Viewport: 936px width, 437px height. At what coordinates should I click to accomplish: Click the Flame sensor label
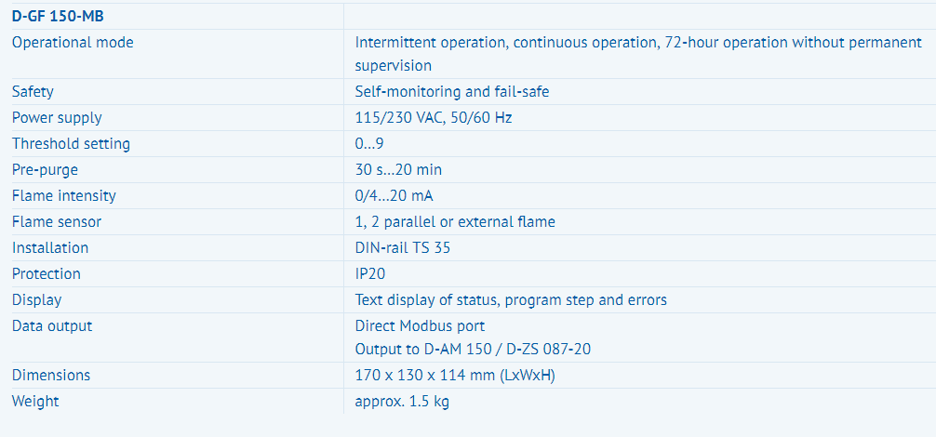coord(57,222)
